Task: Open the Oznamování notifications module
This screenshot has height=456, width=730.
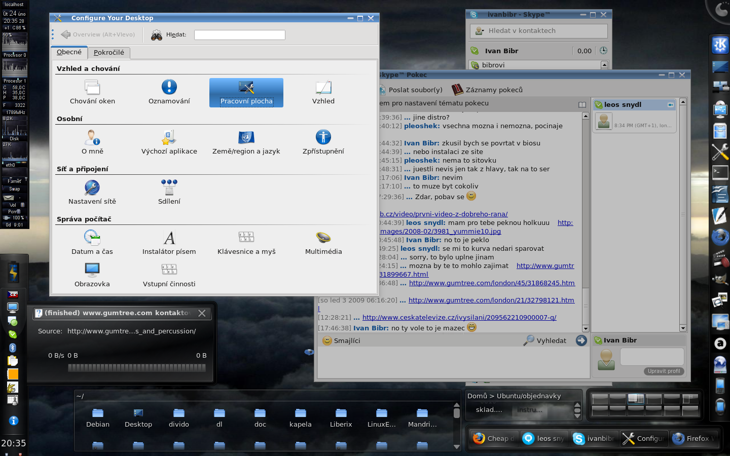Action: 169,93
